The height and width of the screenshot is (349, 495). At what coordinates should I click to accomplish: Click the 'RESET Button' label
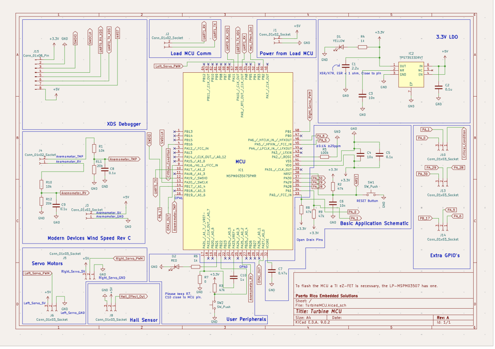click(367, 201)
